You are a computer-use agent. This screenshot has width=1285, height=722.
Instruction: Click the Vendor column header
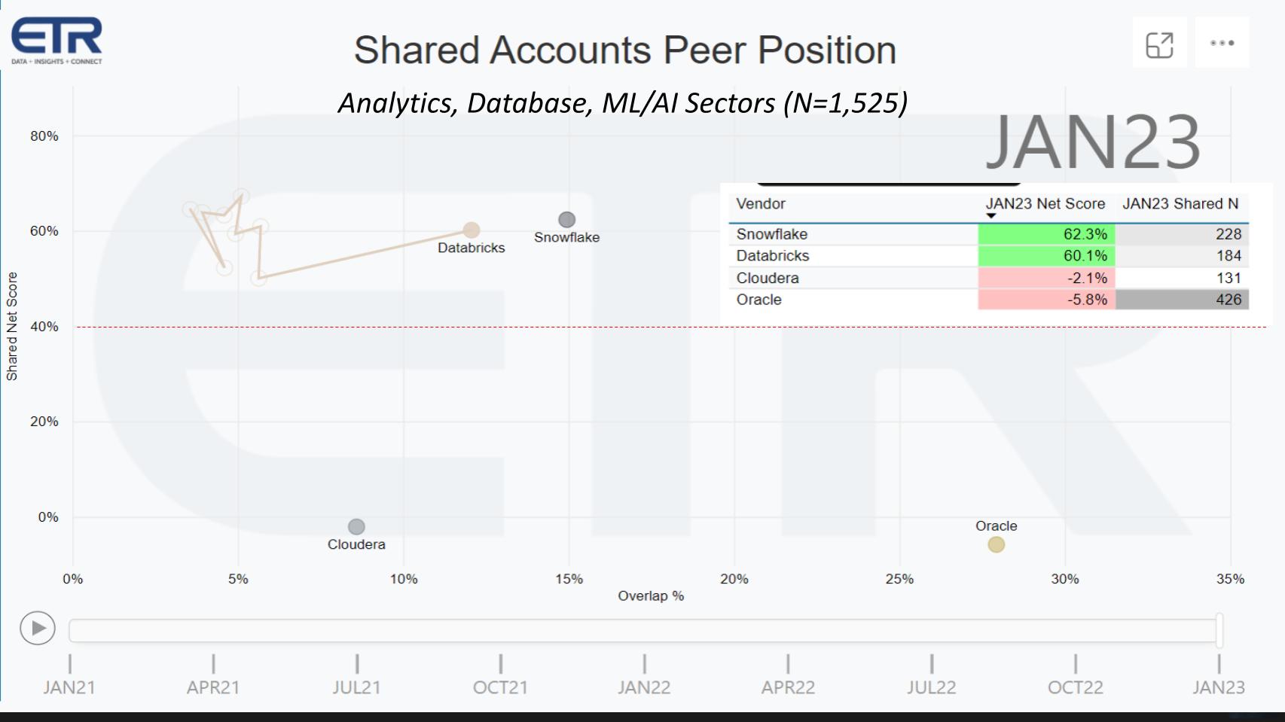pos(761,203)
